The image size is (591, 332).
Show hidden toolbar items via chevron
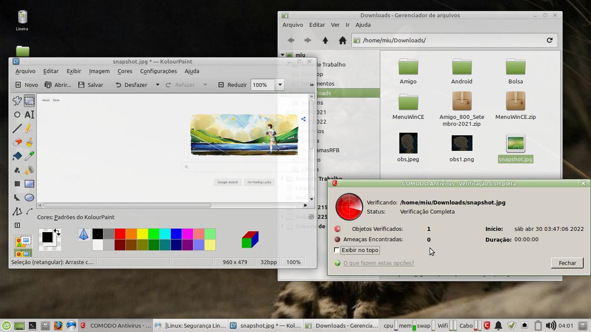[x=312, y=85]
